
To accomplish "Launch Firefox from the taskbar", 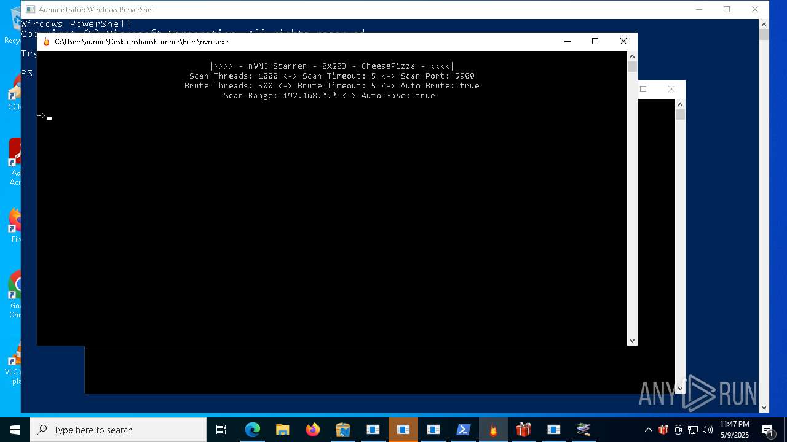I will coord(313,430).
